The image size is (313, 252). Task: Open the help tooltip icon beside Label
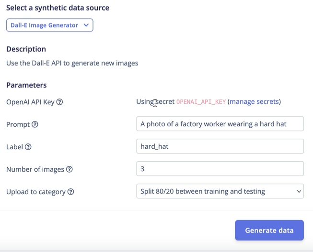point(28,147)
